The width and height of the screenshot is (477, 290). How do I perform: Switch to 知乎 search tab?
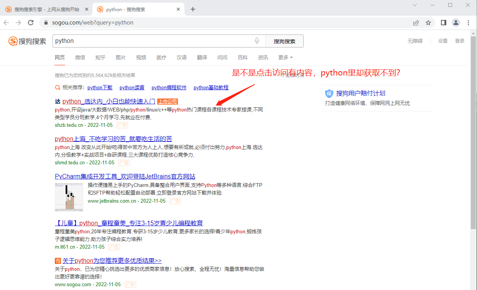click(100, 57)
